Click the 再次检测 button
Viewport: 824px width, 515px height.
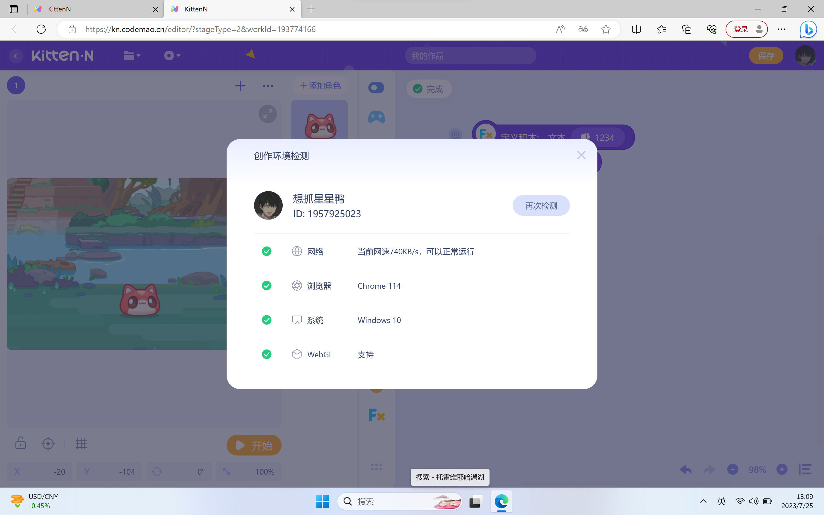tap(541, 205)
